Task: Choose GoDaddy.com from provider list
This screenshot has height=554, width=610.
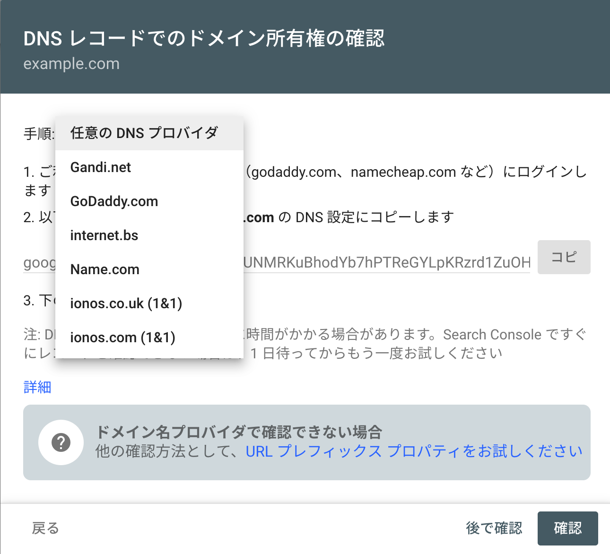Action: [149, 201]
